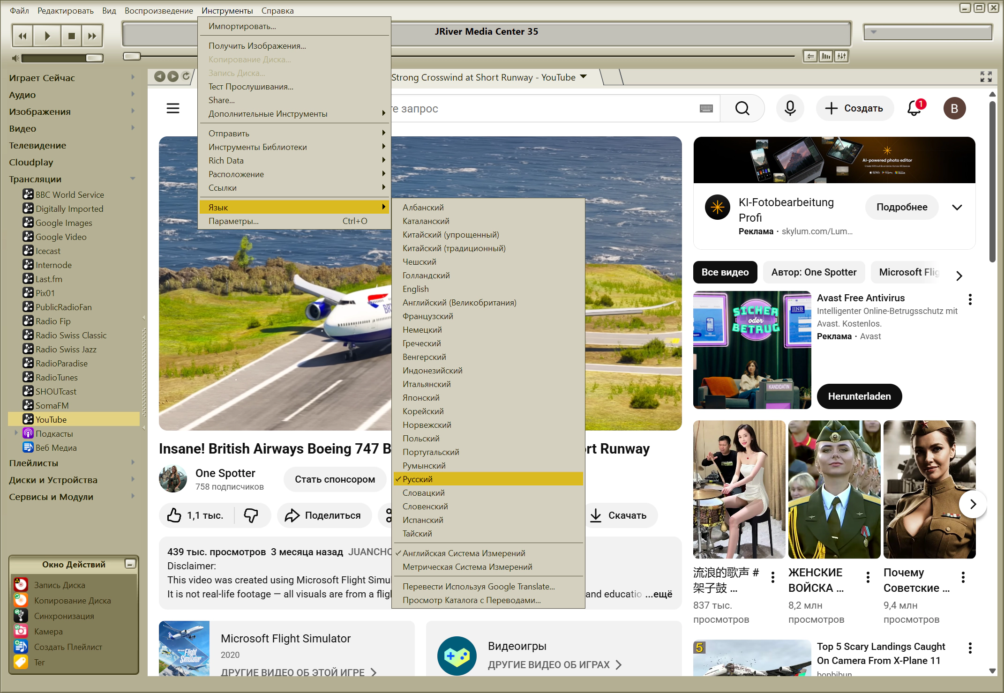
Task: Toggle fullscreen via the expand arrows icon
Action: (986, 77)
